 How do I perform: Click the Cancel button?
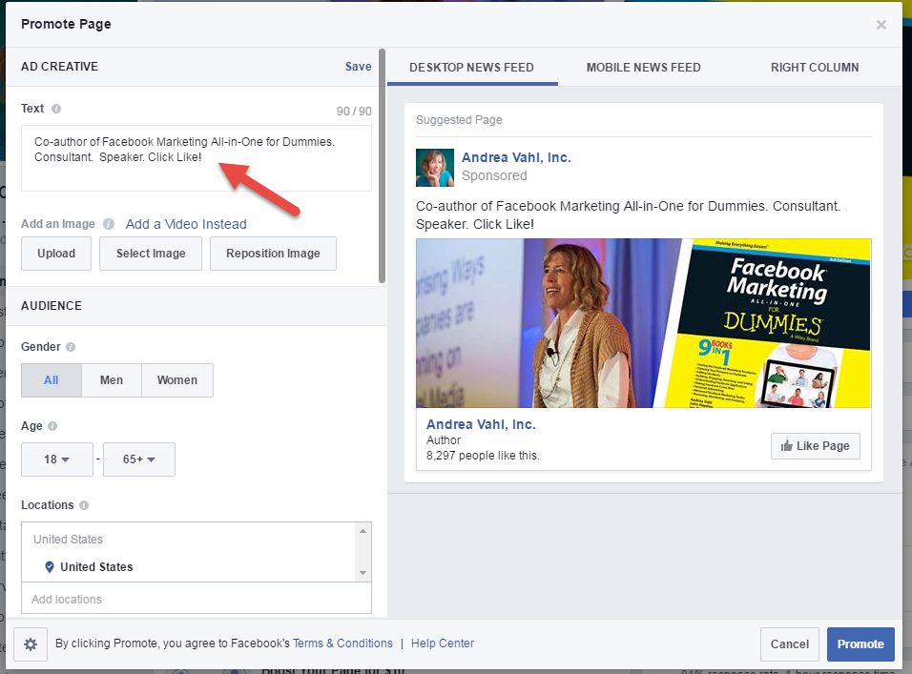pos(789,643)
